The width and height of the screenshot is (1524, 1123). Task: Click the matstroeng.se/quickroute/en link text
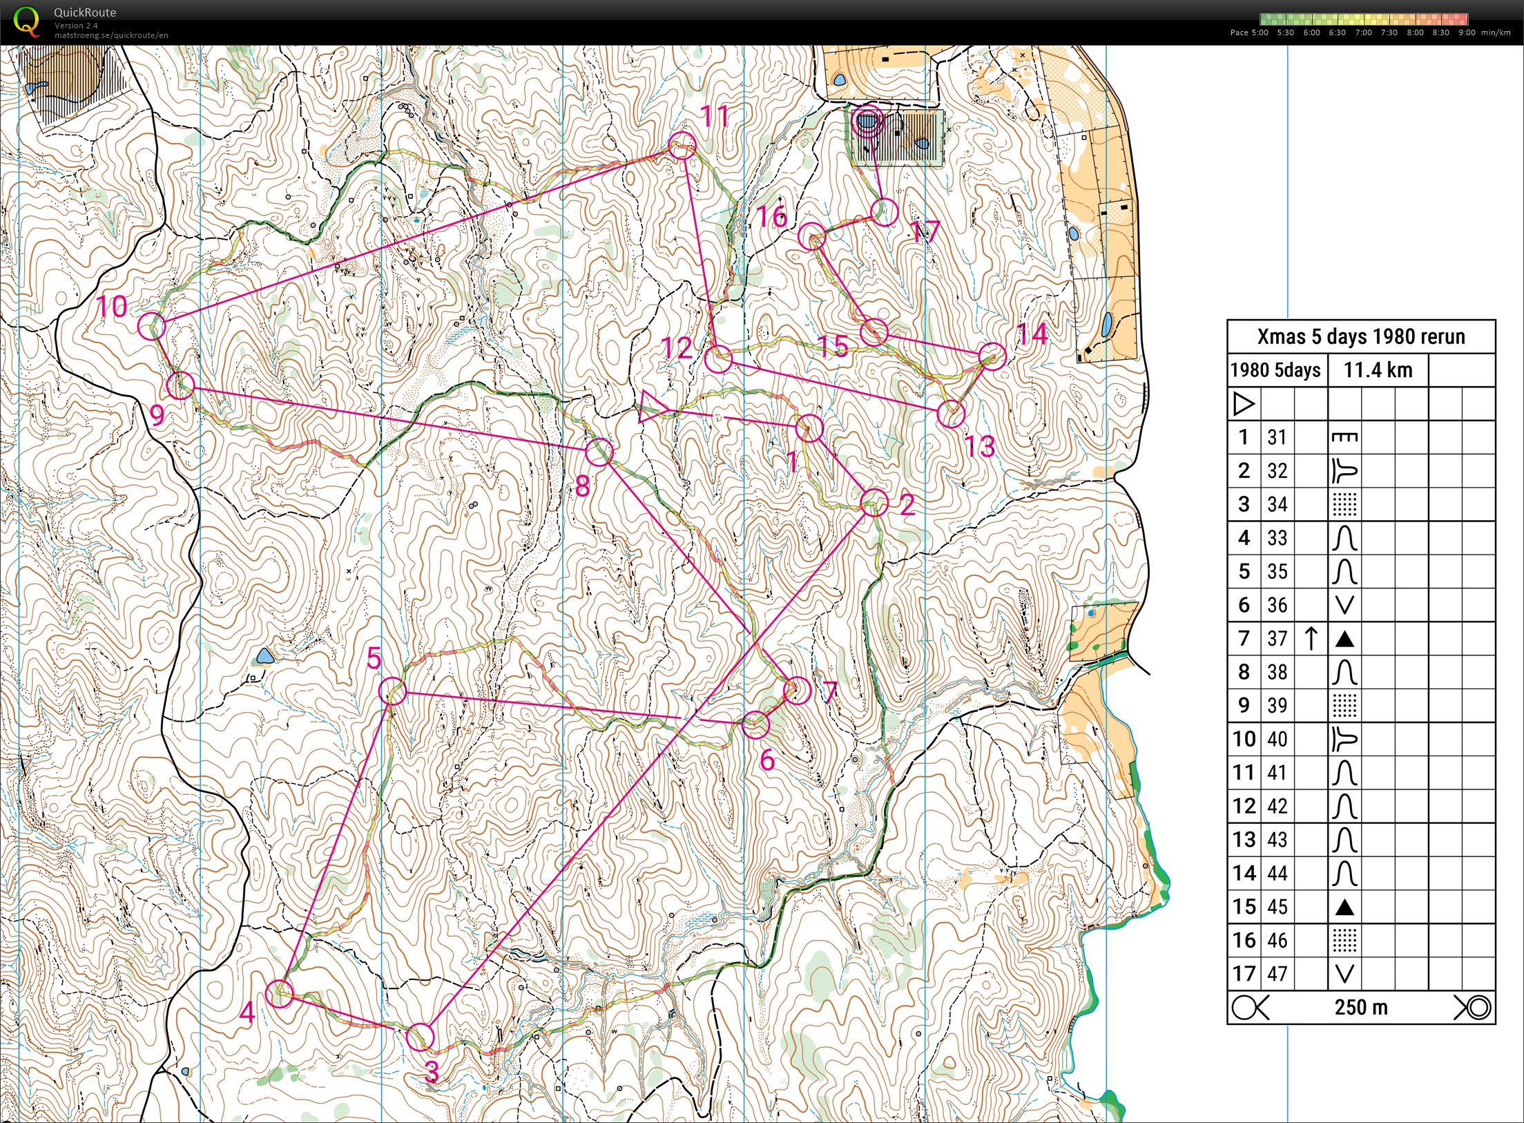[111, 35]
